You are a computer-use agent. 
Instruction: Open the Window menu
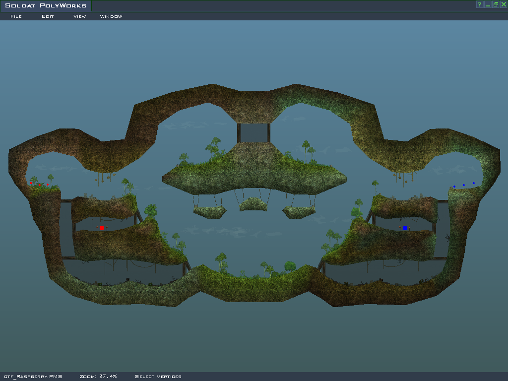[x=111, y=16]
